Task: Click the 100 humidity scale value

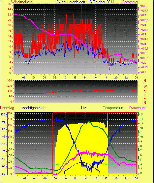Action: (3, 114)
